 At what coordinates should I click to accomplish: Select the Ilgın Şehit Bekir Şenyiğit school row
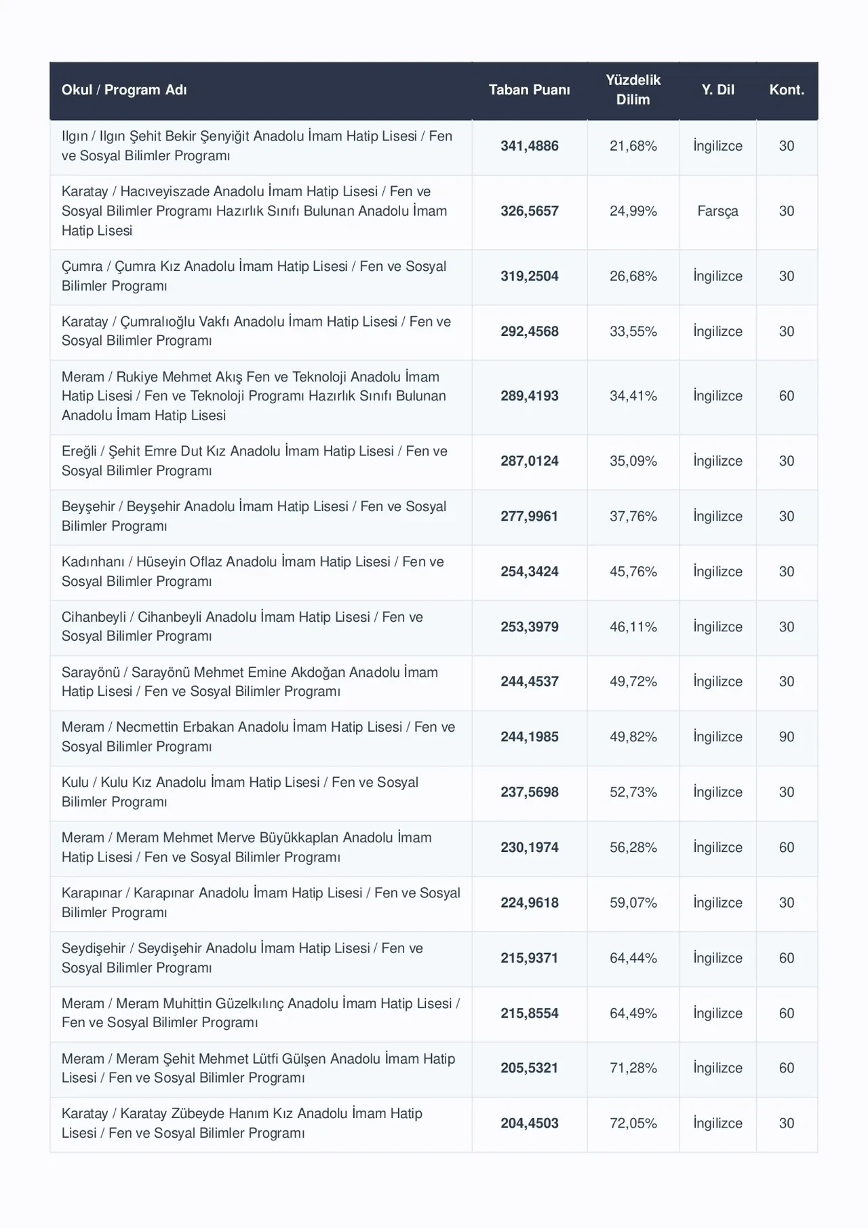coord(434,147)
